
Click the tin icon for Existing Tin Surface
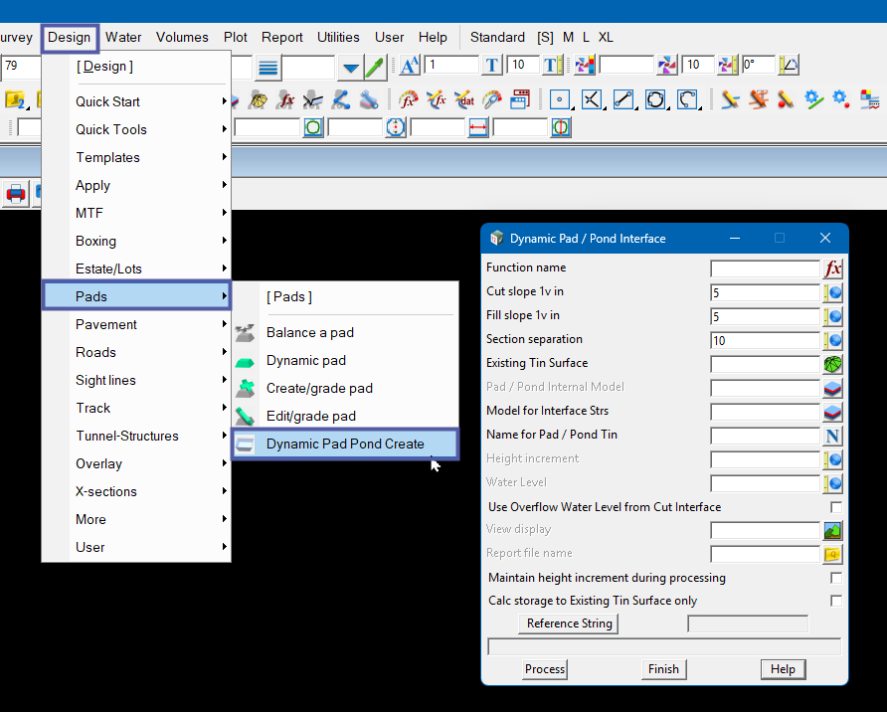pyautogui.click(x=833, y=364)
